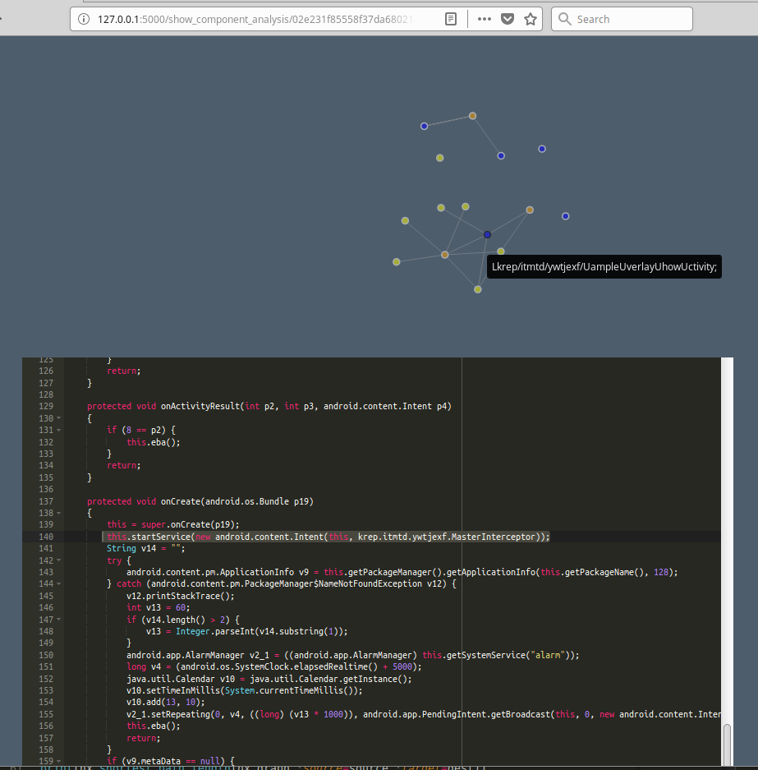Click the onActivityResult method signature

(x=269, y=406)
